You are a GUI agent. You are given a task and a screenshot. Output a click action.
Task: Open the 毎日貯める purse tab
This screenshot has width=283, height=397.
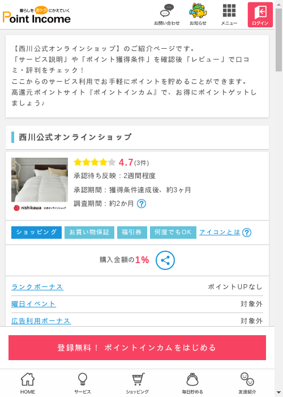tap(192, 383)
